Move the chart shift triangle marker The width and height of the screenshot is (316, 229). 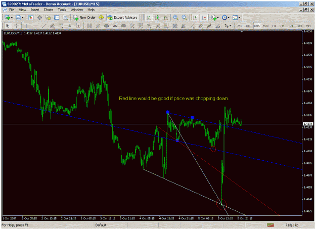(x=242, y=32)
